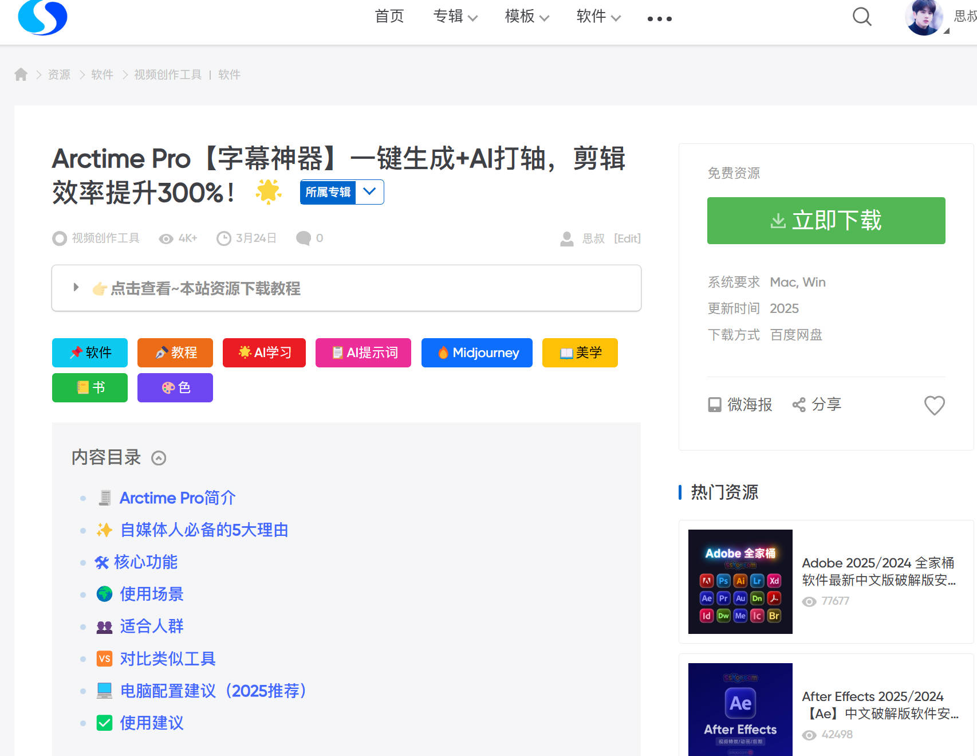The image size is (977, 756).
Task: Go home via breadcrumb home icon
Action: (x=21, y=75)
